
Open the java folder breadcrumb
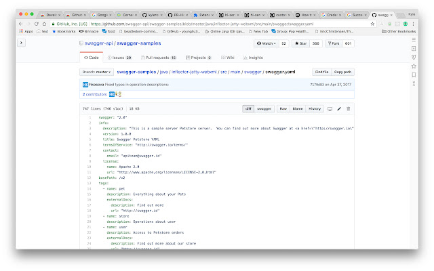pos(163,72)
